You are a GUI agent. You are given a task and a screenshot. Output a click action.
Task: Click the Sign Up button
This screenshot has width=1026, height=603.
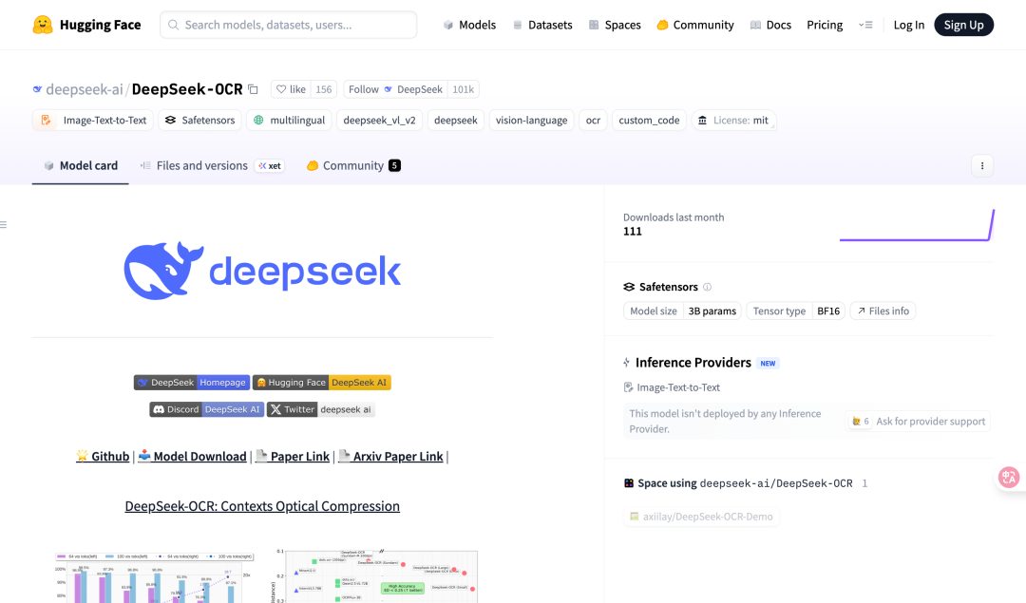tap(963, 25)
